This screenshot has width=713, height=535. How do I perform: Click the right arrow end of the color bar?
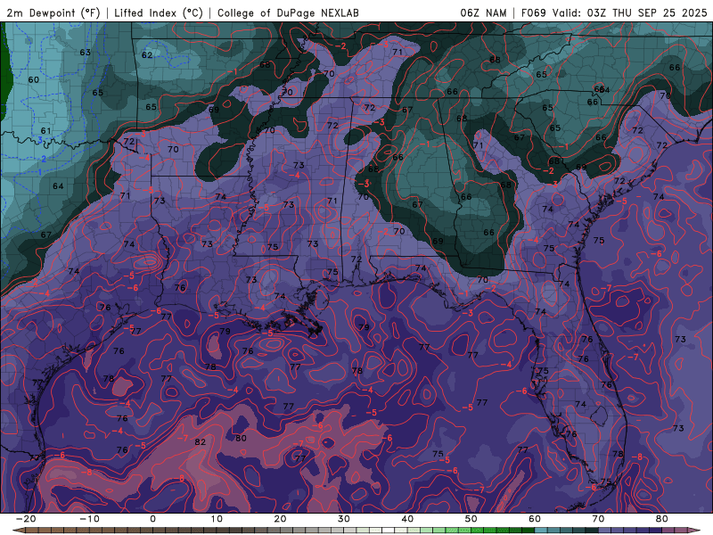tap(695, 531)
